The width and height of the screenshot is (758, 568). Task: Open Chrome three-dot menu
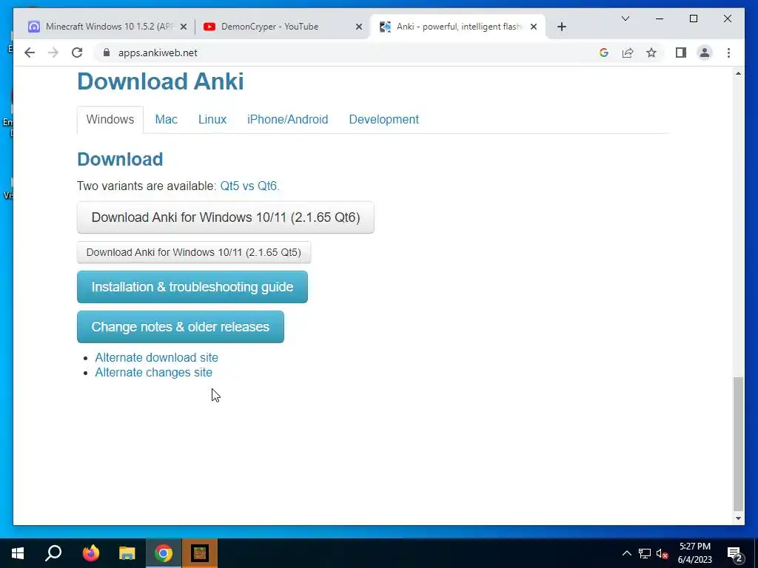point(728,53)
